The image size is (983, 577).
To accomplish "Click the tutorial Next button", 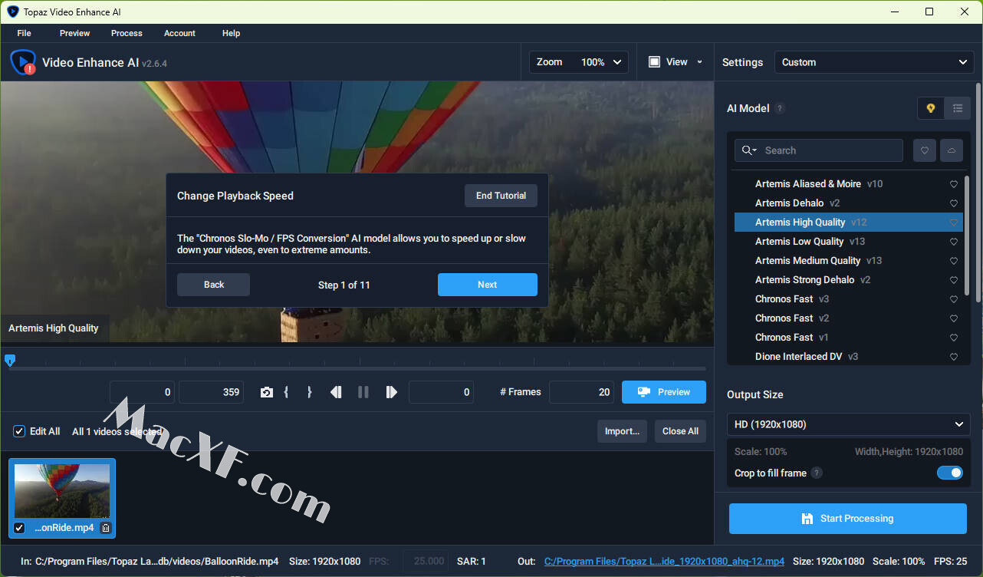I will pos(488,285).
